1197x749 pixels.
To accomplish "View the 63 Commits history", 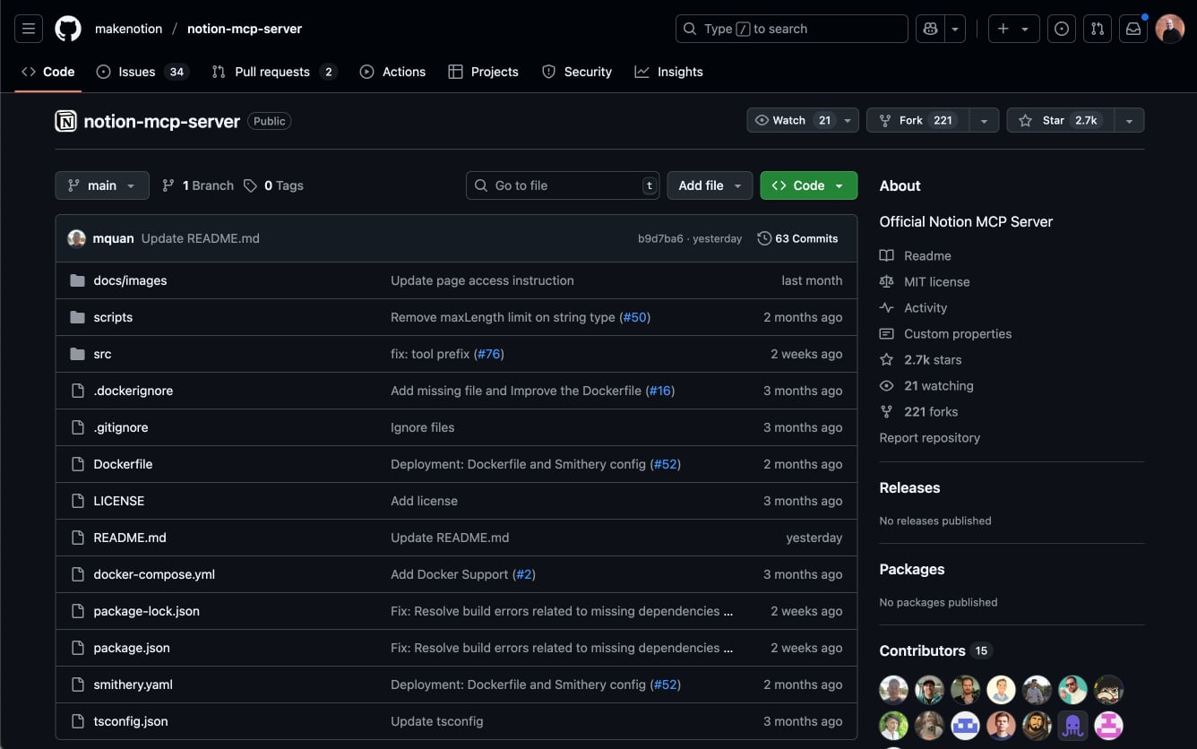I will coord(797,238).
